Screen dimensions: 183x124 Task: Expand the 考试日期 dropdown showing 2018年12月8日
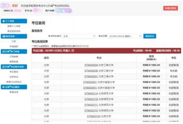pyautogui.click(x=125, y=36)
